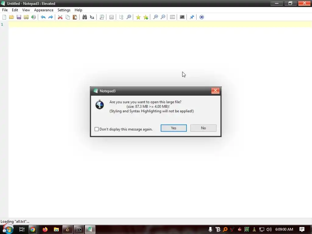This screenshot has width=312, height=234.
Task: Click the "Loading "all.txt"..." status bar text
Action: click(x=15, y=222)
